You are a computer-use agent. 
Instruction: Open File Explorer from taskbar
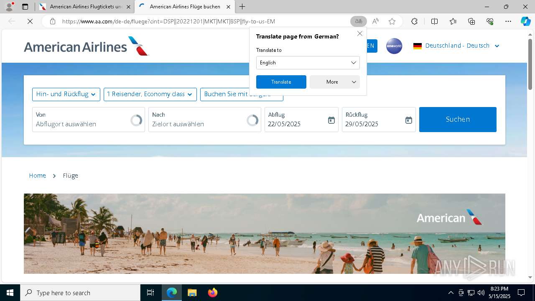pyautogui.click(x=192, y=293)
